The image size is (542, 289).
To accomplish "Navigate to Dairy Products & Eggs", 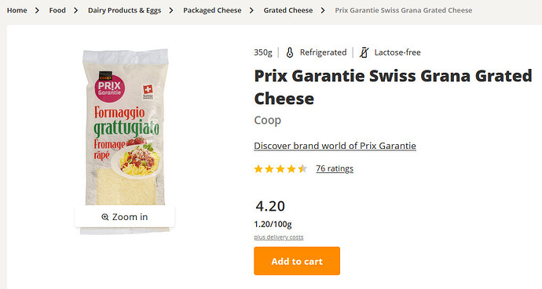I will pyautogui.click(x=124, y=10).
